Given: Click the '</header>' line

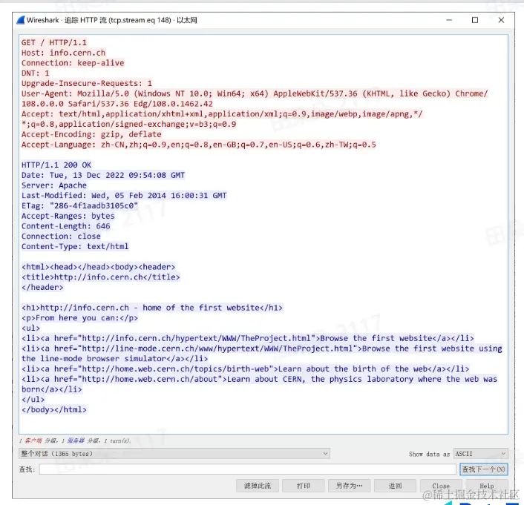Looking at the screenshot, I should pos(42,287).
